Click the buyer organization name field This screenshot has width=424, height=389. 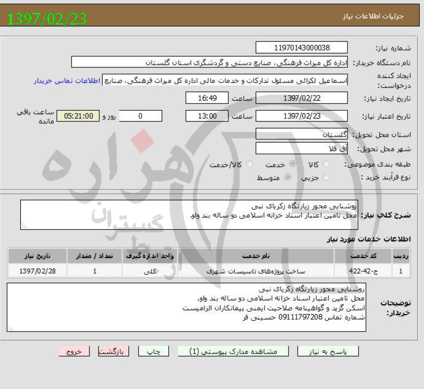210,62
